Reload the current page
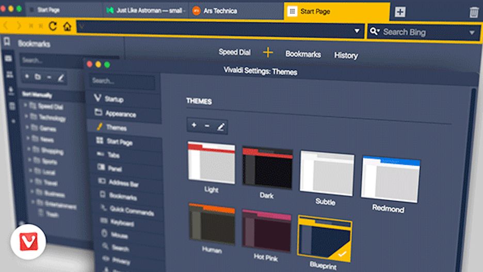483x272 pixels. coord(53,26)
